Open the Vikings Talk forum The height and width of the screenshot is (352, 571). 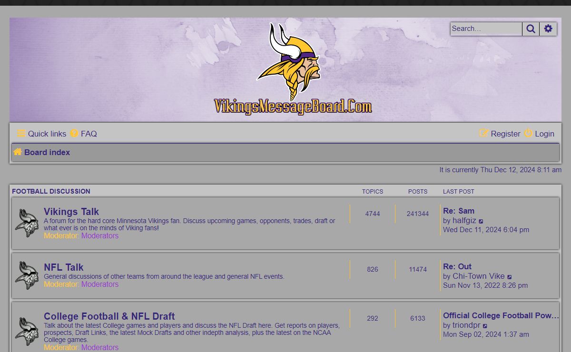pos(71,212)
